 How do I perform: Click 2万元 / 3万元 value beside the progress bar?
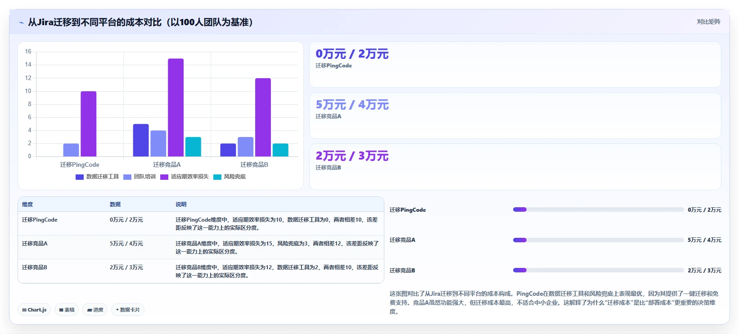click(704, 271)
